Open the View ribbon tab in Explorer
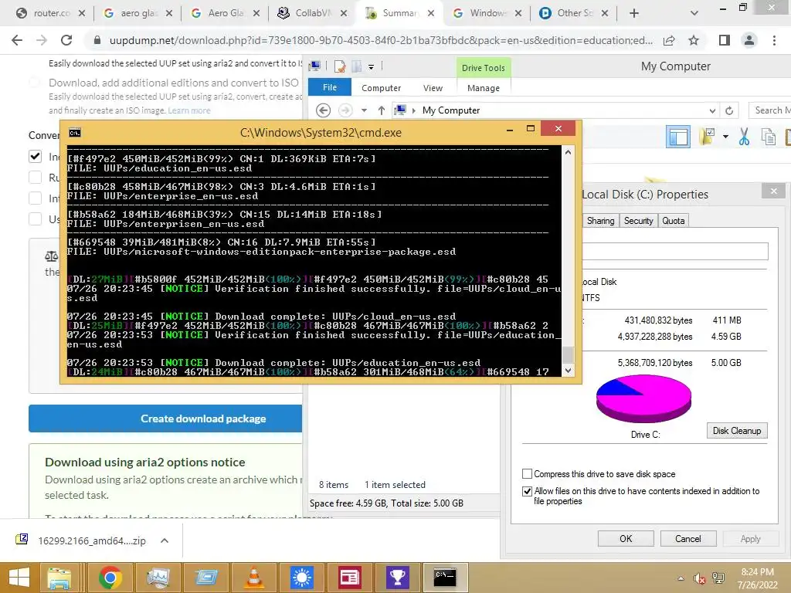 pyautogui.click(x=433, y=88)
